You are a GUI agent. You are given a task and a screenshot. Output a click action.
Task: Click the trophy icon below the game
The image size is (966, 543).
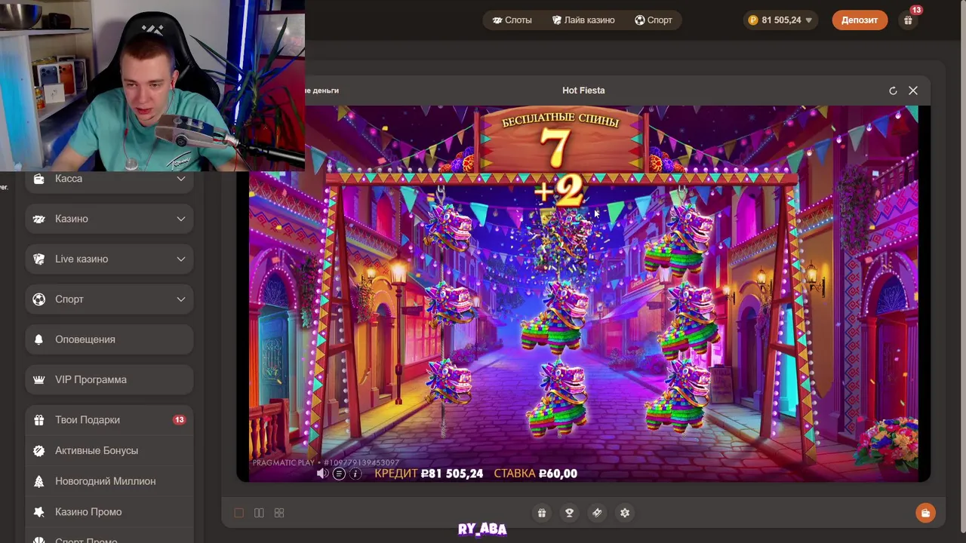click(569, 513)
